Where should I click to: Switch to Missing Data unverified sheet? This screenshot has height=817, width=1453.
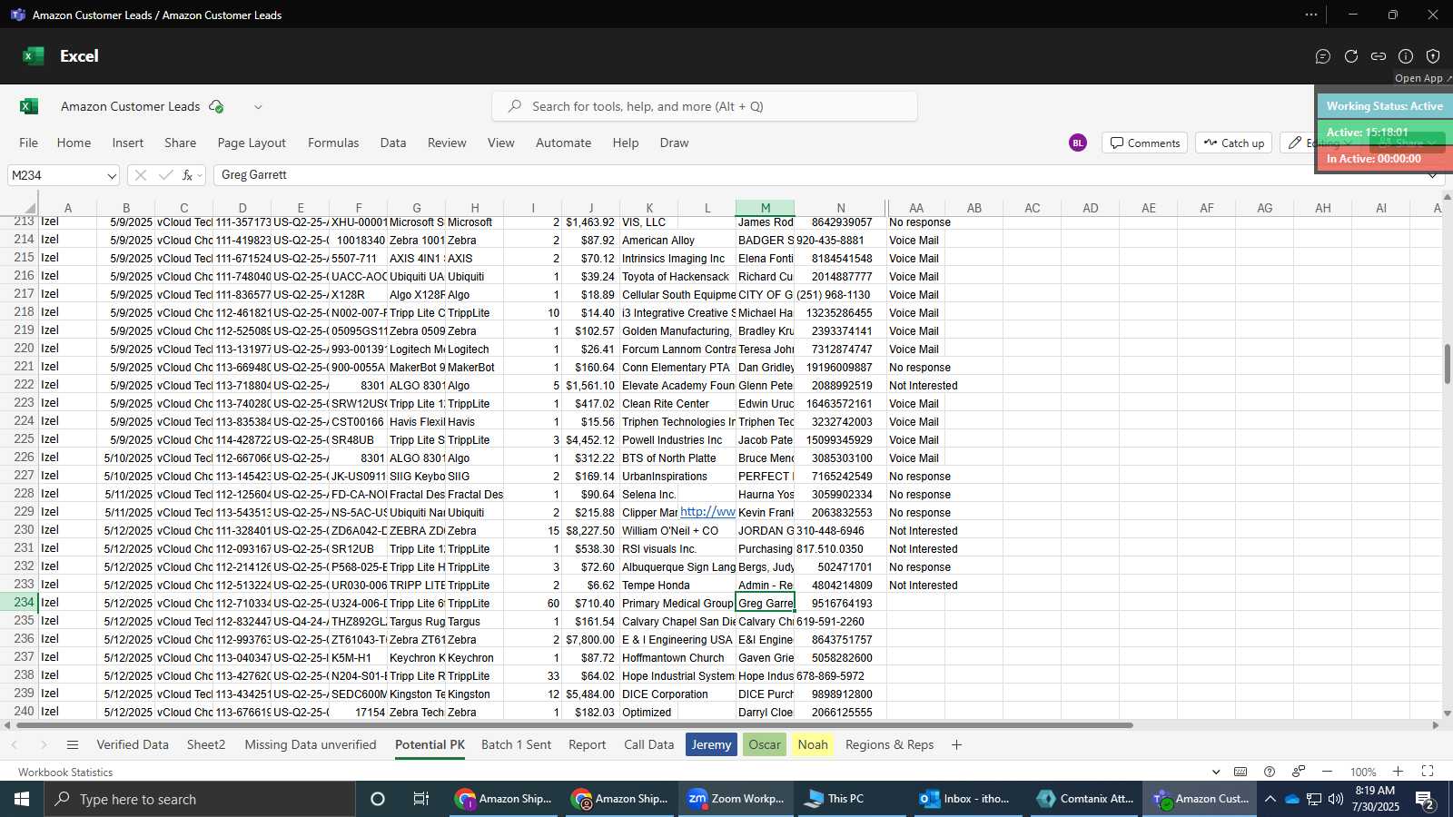[311, 745]
